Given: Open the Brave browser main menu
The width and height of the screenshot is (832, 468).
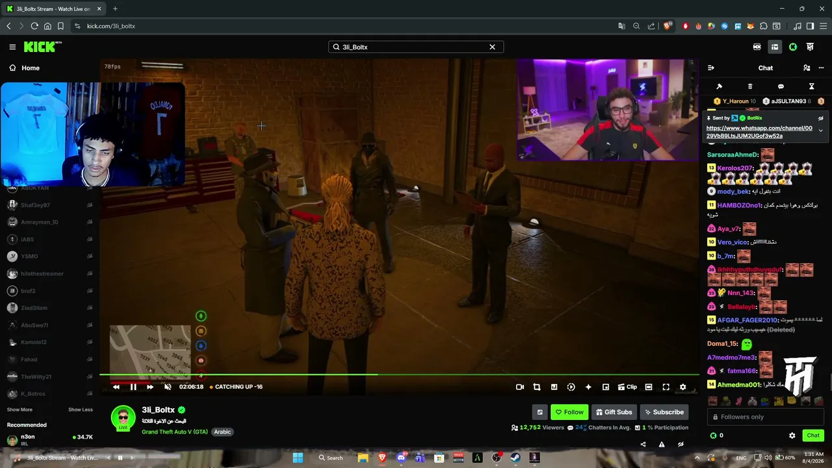Looking at the screenshot, I should coord(822,26).
